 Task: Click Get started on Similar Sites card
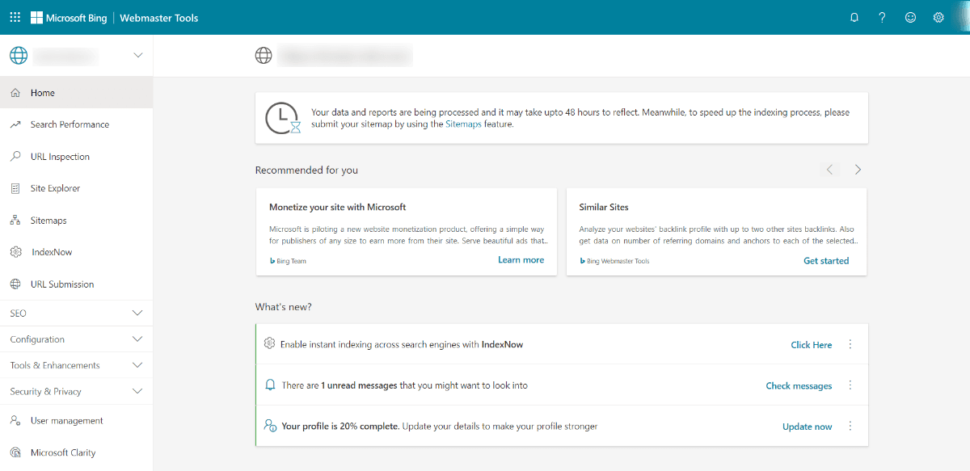pyautogui.click(x=826, y=261)
